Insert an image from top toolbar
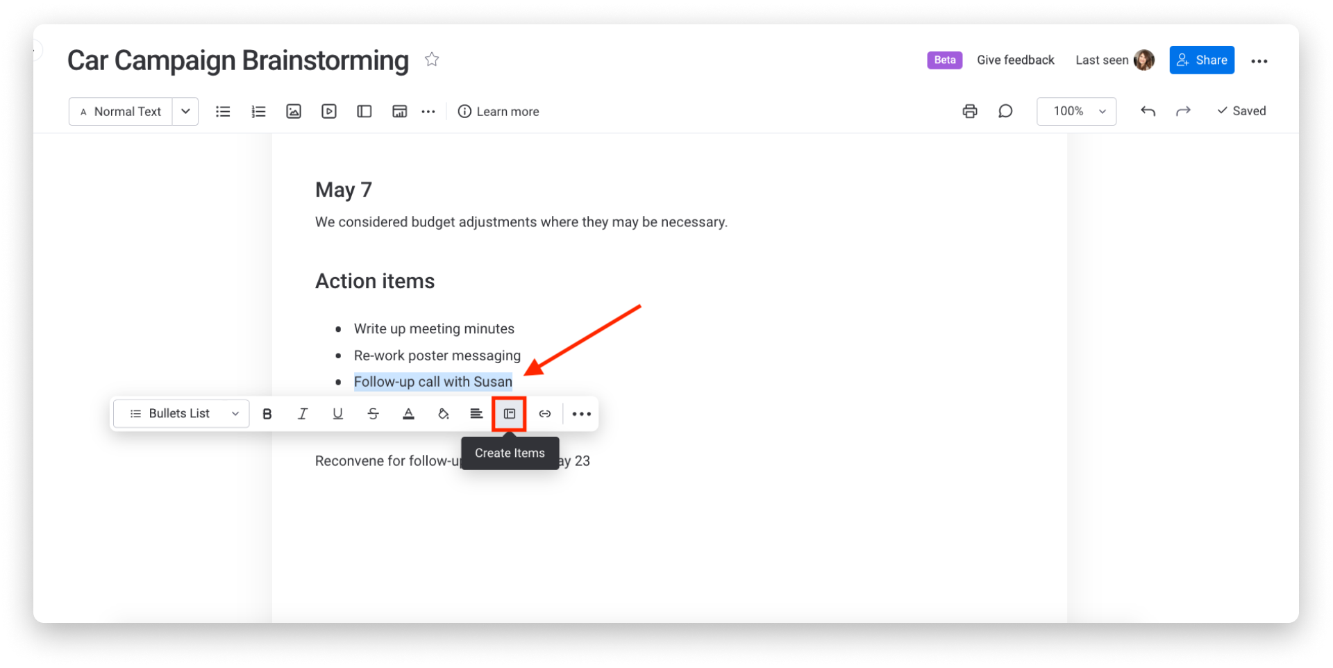Image resolution: width=1333 pixels, height=668 pixels. [x=294, y=111]
